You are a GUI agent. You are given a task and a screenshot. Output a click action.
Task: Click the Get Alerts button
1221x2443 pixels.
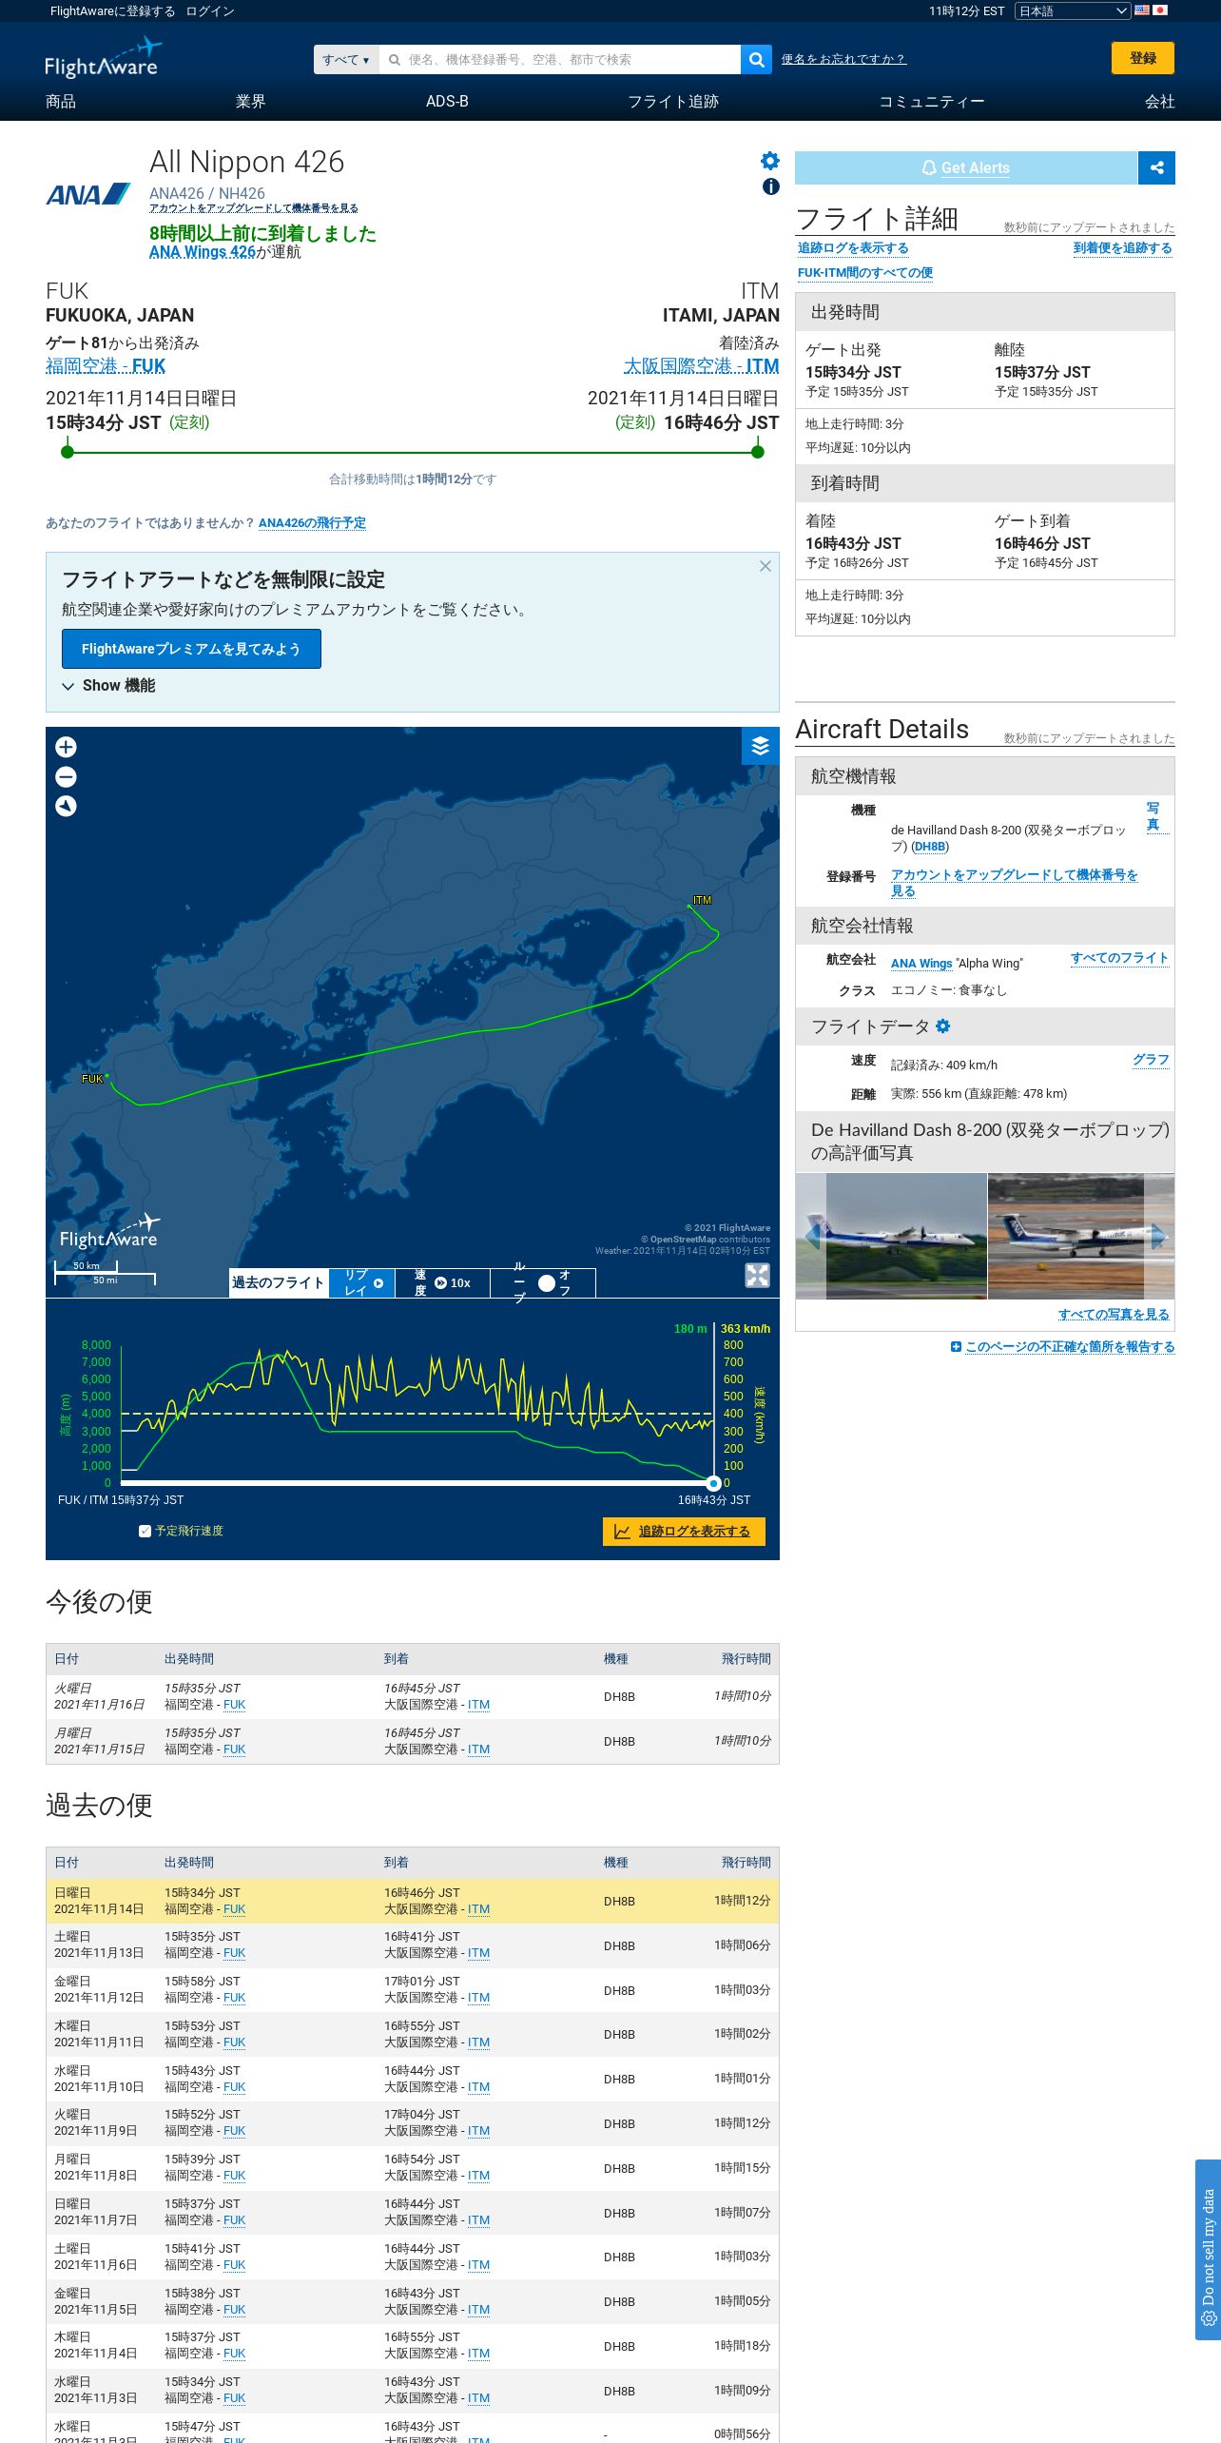point(966,168)
